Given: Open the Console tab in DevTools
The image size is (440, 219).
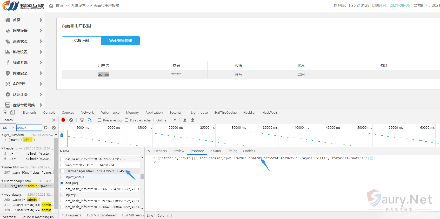Looking at the screenshot, I should (x=49, y=113).
